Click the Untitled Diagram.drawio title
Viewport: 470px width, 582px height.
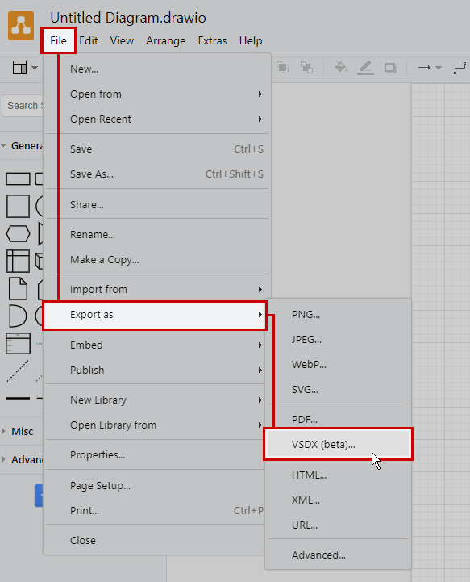pos(128,18)
